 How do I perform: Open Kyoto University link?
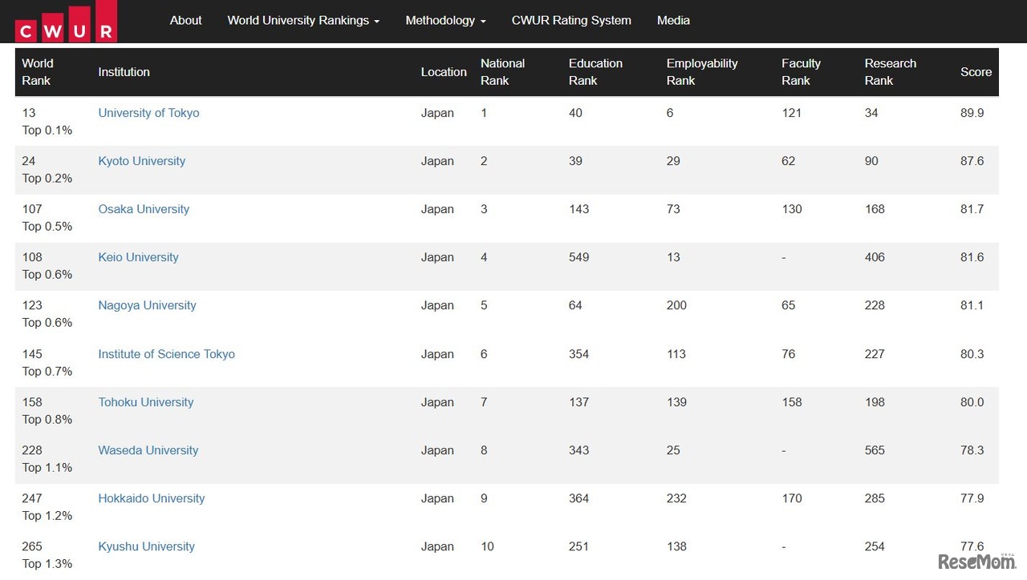click(x=141, y=161)
